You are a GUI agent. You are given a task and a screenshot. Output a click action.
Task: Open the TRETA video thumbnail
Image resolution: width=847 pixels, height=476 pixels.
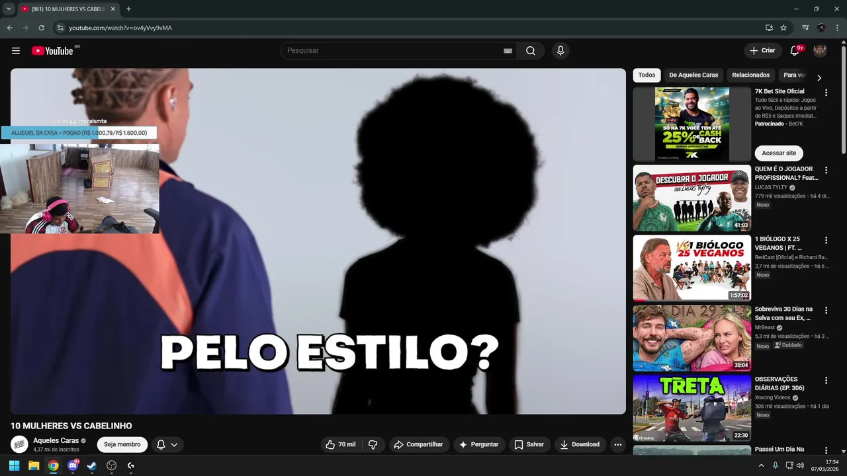click(692, 408)
